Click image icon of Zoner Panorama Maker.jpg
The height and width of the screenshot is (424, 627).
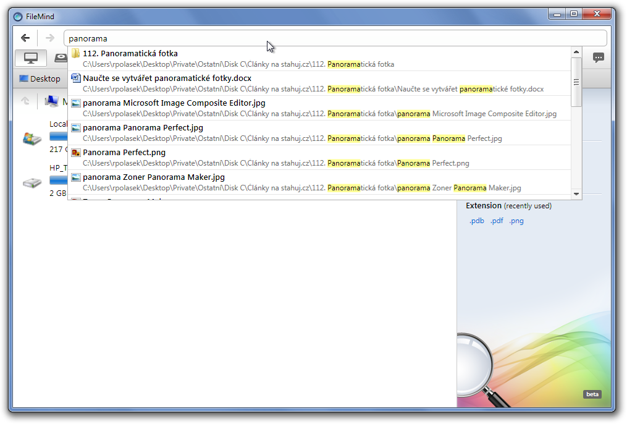[75, 177]
